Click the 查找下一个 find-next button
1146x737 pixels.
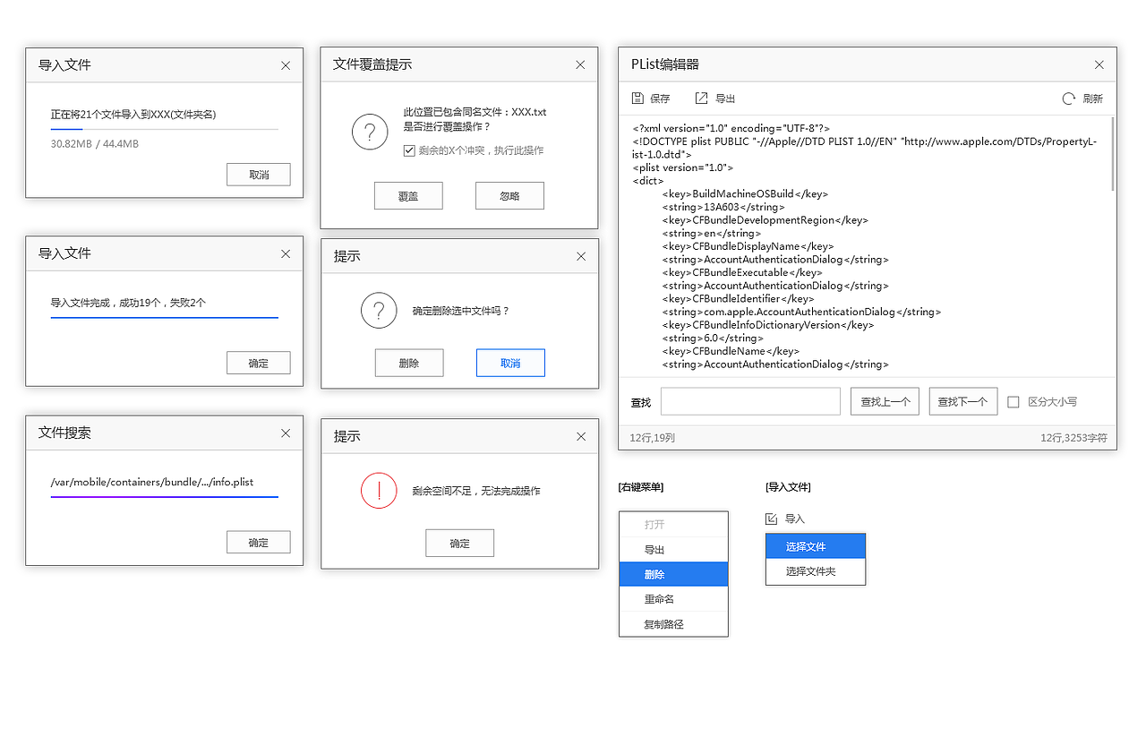pos(962,401)
